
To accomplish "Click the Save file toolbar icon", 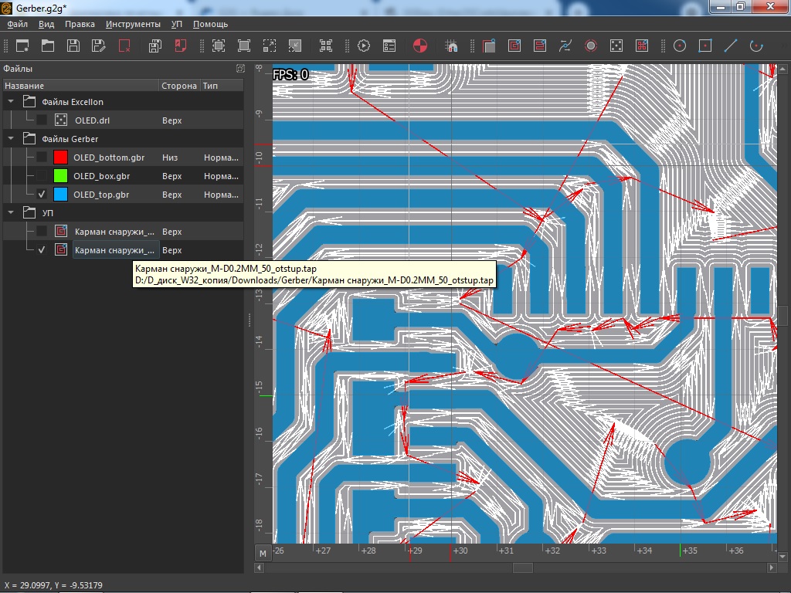I will [73, 46].
